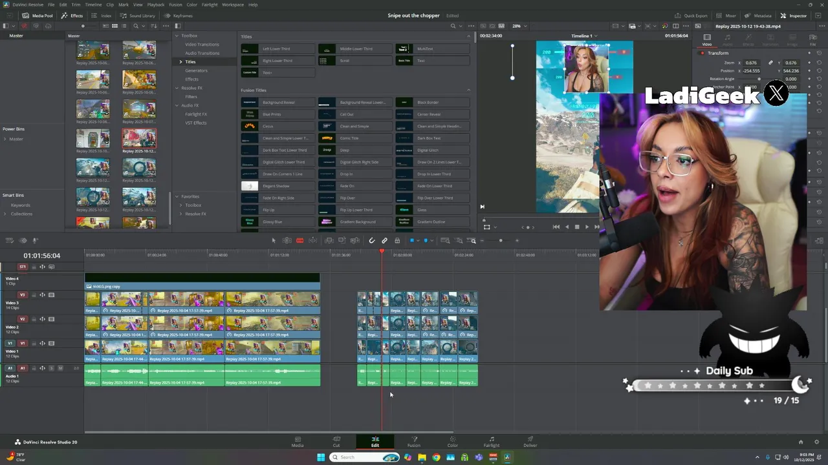Solo the Audio 1 track
This screenshot has width=828, height=465.
point(51,368)
